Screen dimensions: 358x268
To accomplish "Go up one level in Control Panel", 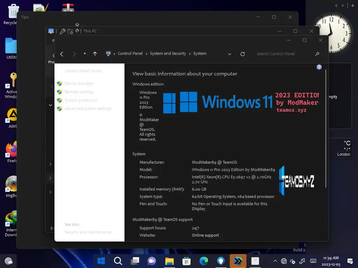I will point(95,54).
